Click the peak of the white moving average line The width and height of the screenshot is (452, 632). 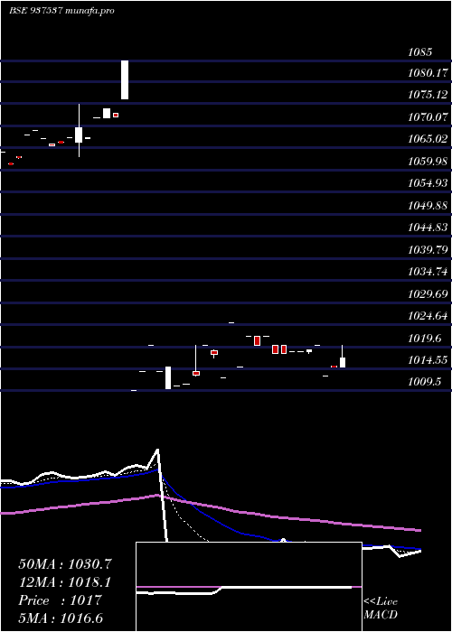pos(157,450)
